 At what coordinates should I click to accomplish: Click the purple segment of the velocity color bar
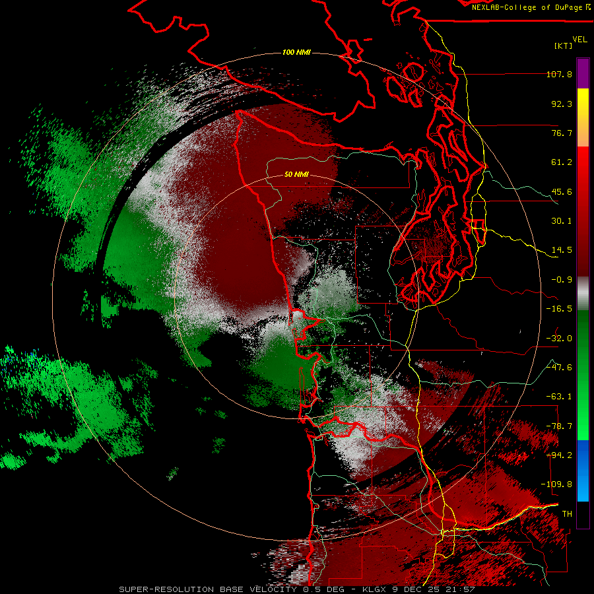pos(583,74)
